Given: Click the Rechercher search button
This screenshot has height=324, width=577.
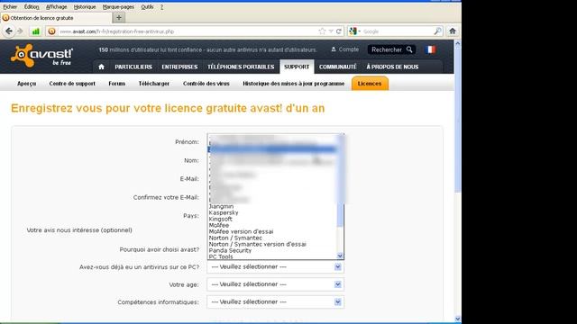Looking at the screenshot, I should [x=391, y=49].
